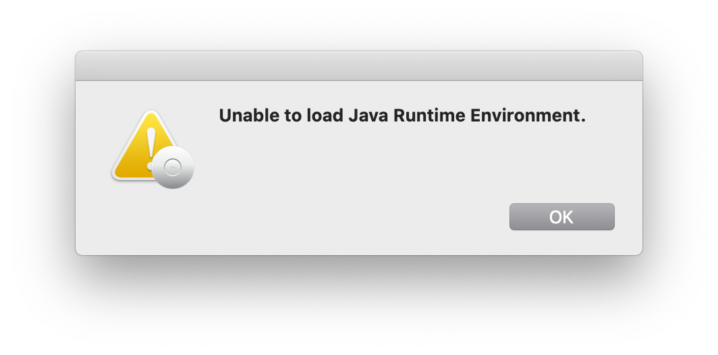
Task: Click the word "to" in the error message
Action: click(292, 116)
